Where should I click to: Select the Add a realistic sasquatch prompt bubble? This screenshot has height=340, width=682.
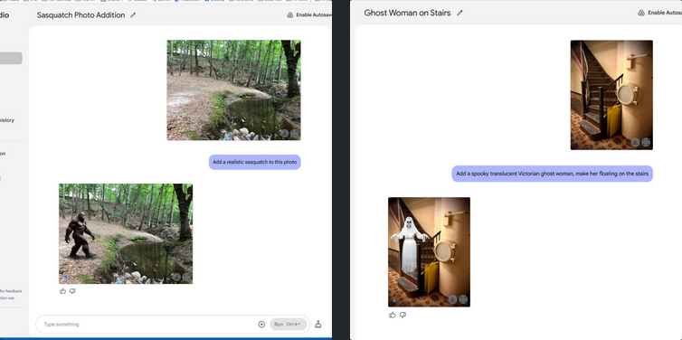[x=255, y=162]
